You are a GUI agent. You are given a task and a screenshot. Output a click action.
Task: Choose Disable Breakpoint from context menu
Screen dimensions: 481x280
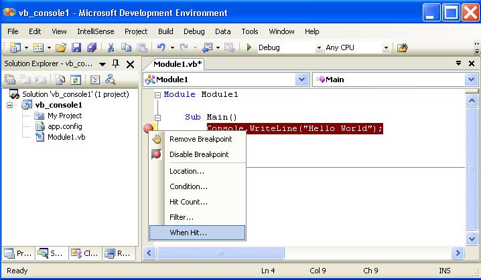tap(197, 154)
